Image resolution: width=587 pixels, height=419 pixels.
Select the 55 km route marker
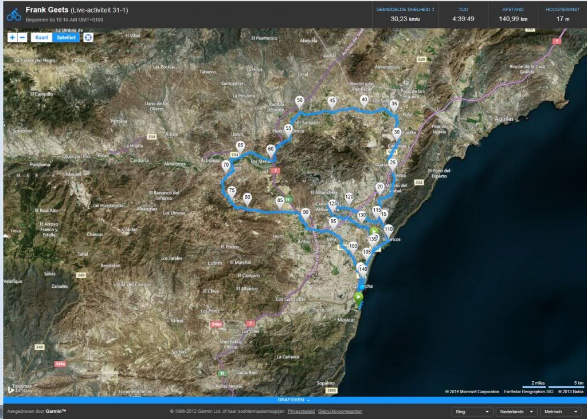288,130
